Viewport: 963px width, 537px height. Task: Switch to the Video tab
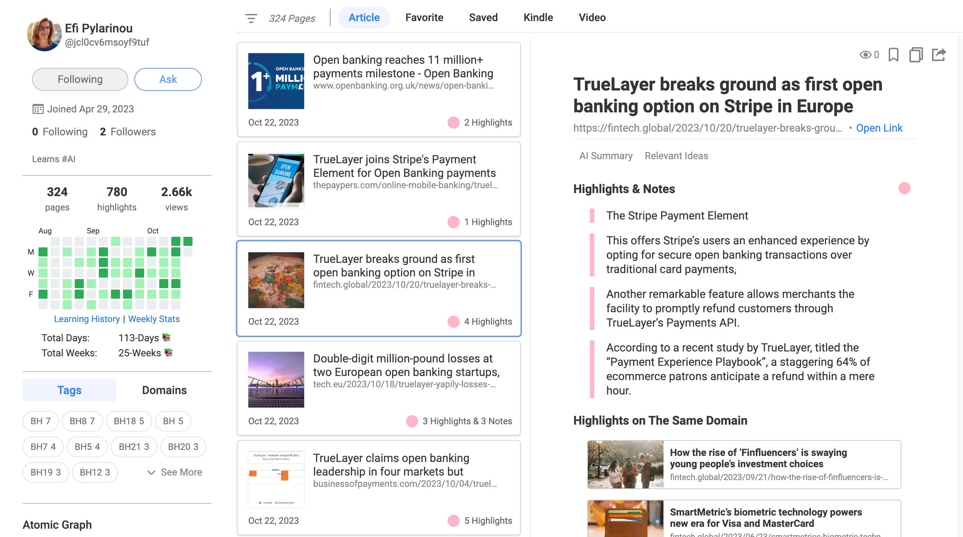coord(592,18)
